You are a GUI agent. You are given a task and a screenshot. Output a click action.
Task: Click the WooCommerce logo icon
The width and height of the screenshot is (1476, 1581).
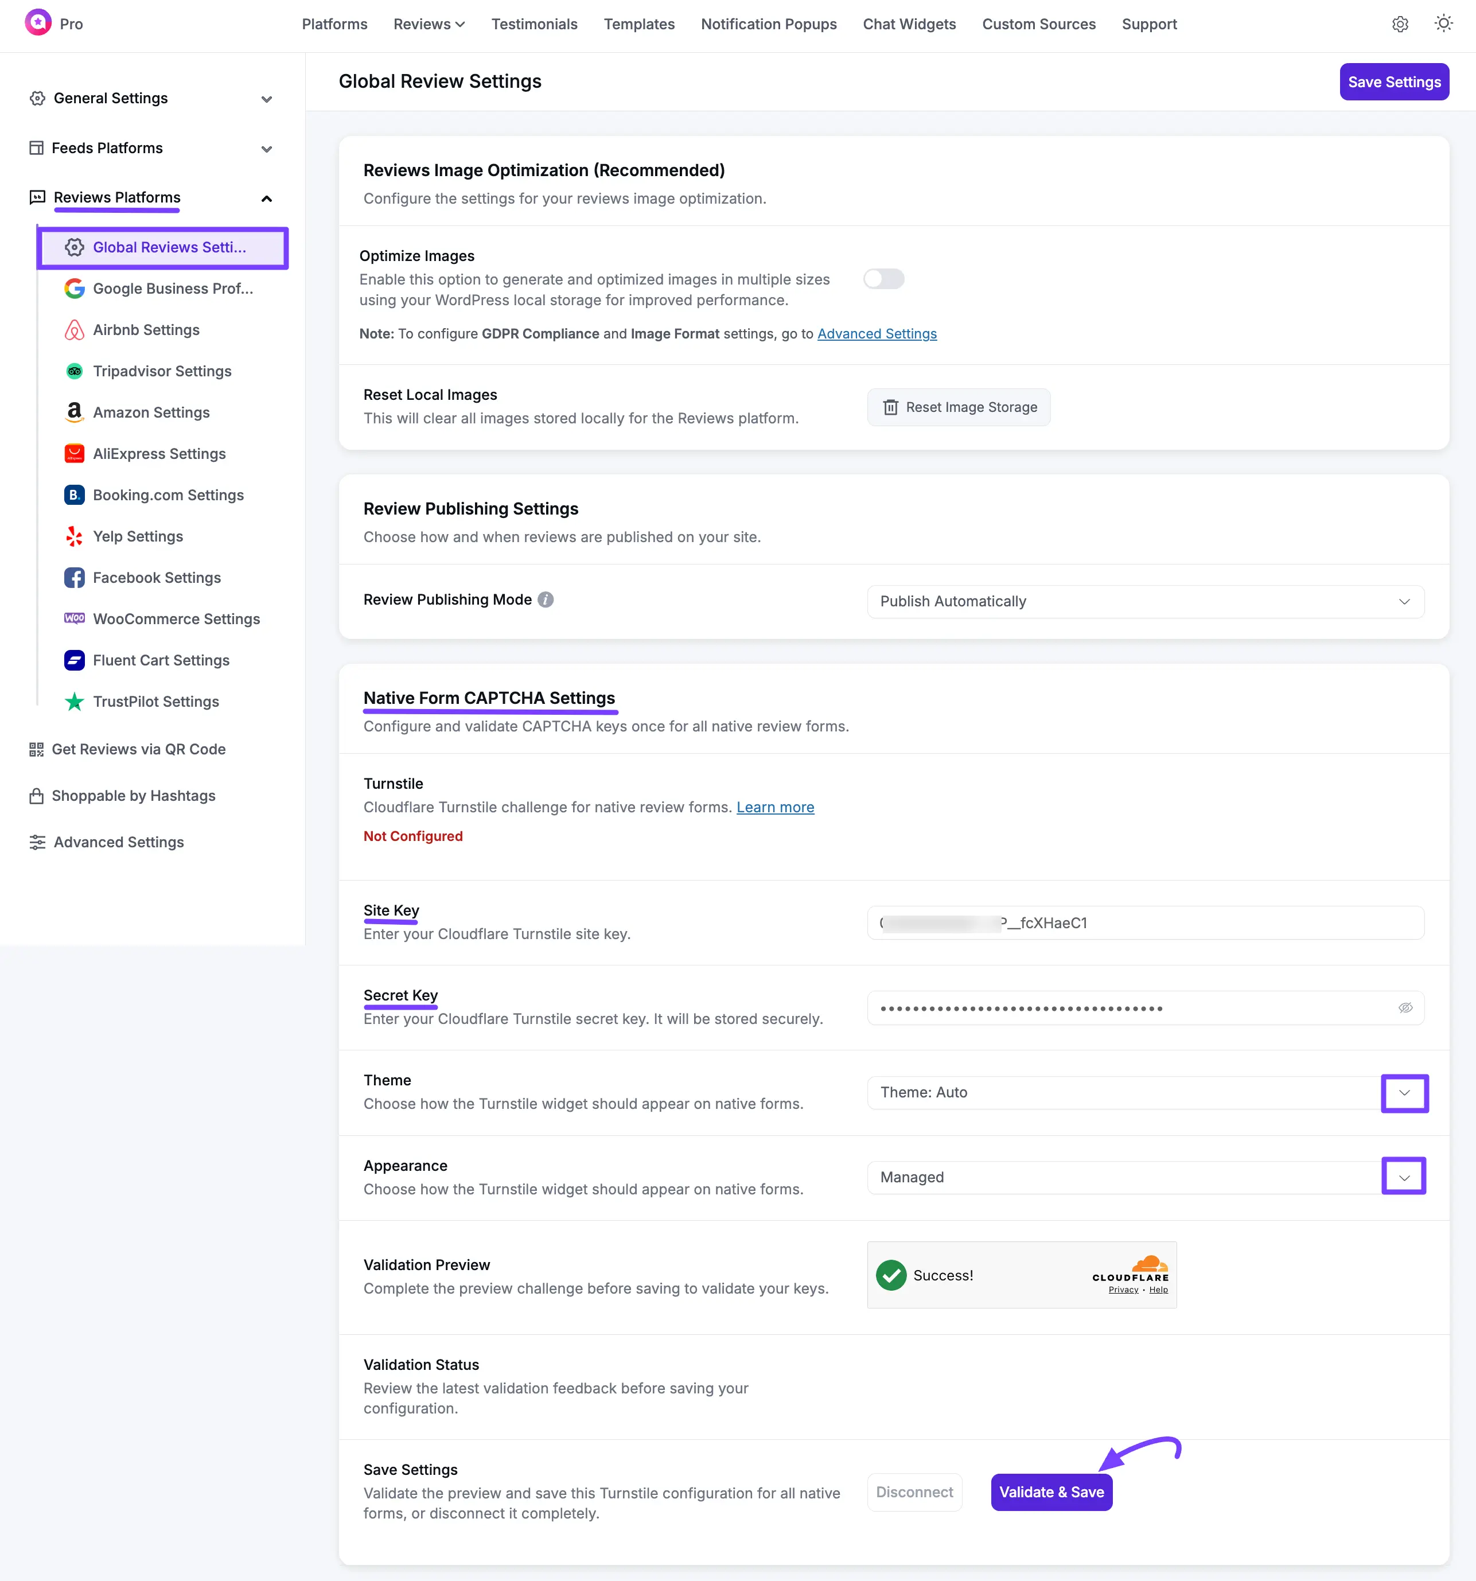(74, 619)
